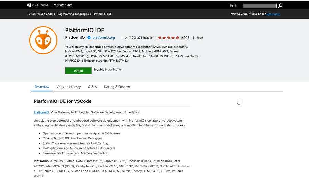Open the Q & A tab
Viewport: 309px width, 182px height.
(x=92, y=87)
